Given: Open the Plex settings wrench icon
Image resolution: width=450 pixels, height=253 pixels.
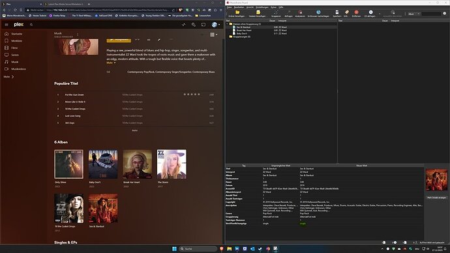Looking at the screenshot, I should (194, 25).
